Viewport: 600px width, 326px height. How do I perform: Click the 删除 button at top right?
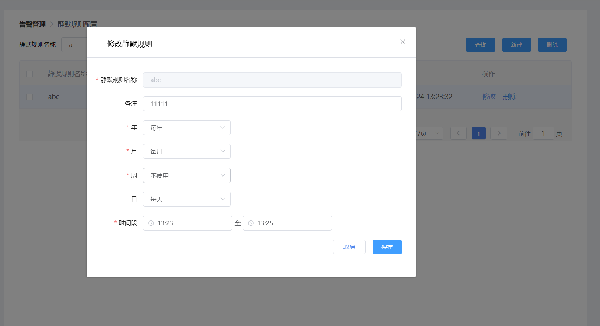[552, 45]
